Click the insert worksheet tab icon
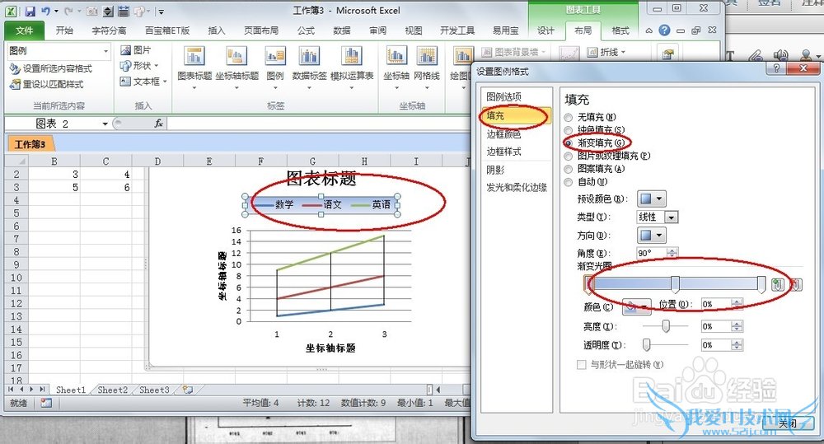Viewport: 824px width, 444px height. click(x=187, y=390)
